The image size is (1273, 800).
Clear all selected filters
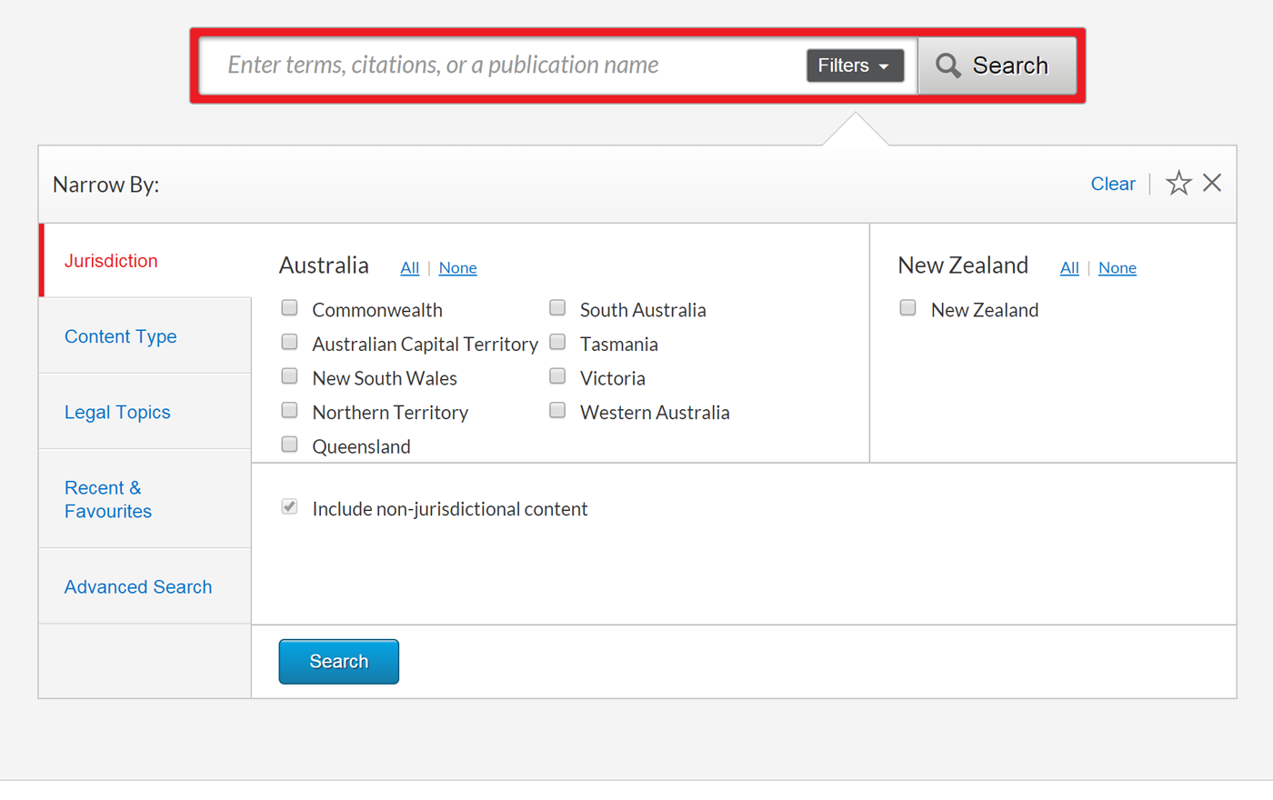point(1112,184)
